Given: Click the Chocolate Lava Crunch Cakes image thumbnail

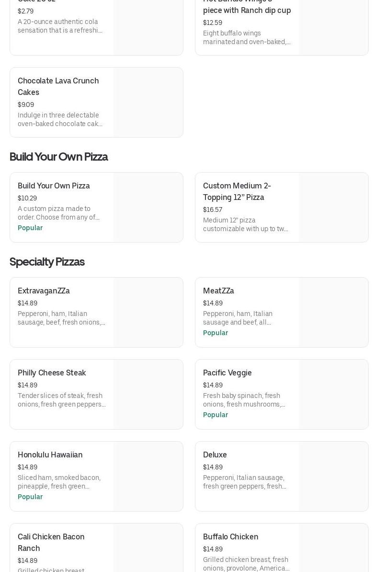Looking at the screenshot, I should [x=148, y=103].
